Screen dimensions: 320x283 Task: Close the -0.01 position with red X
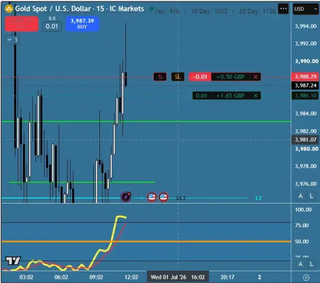pyautogui.click(x=255, y=77)
